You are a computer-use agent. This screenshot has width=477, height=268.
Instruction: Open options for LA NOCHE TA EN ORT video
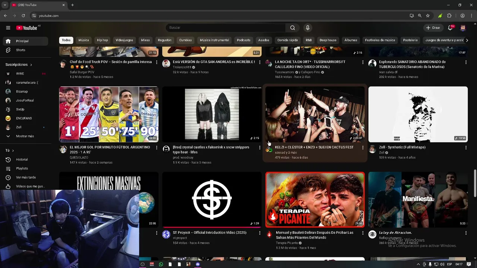coord(363,62)
